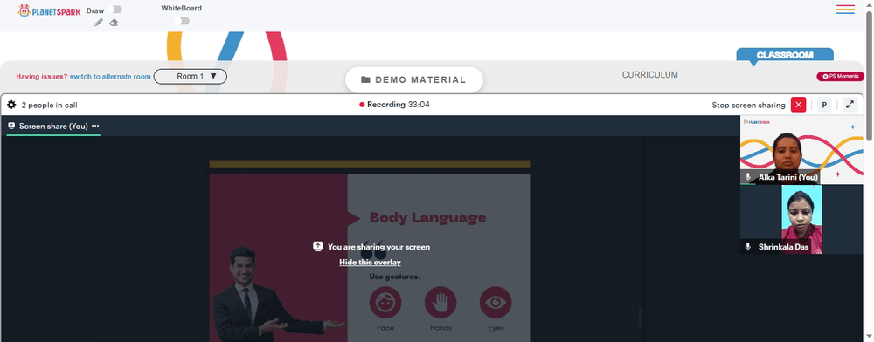The height and width of the screenshot is (342, 874).
Task: Select the pencil draw tool
Action: pos(99,22)
